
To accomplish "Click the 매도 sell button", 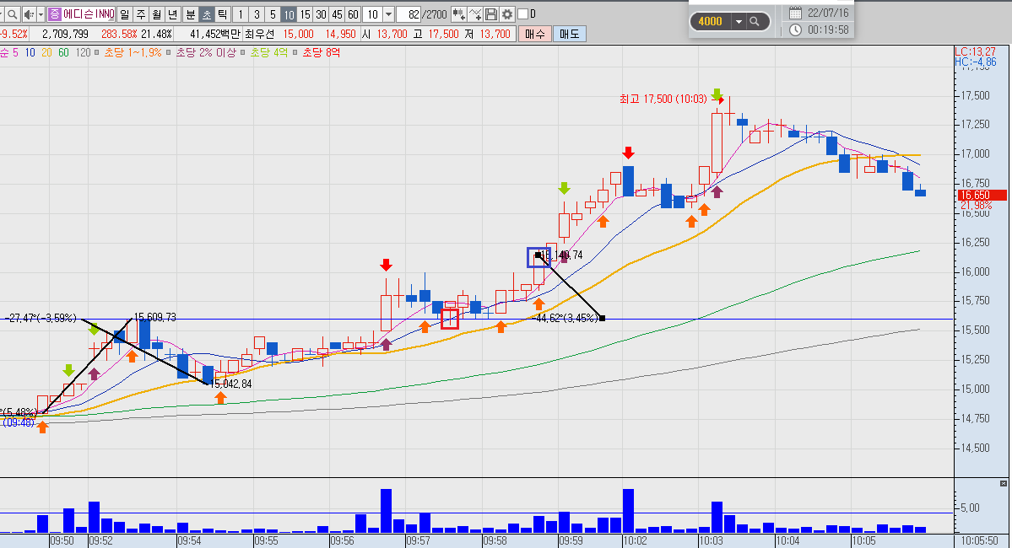I will [x=569, y=35].
